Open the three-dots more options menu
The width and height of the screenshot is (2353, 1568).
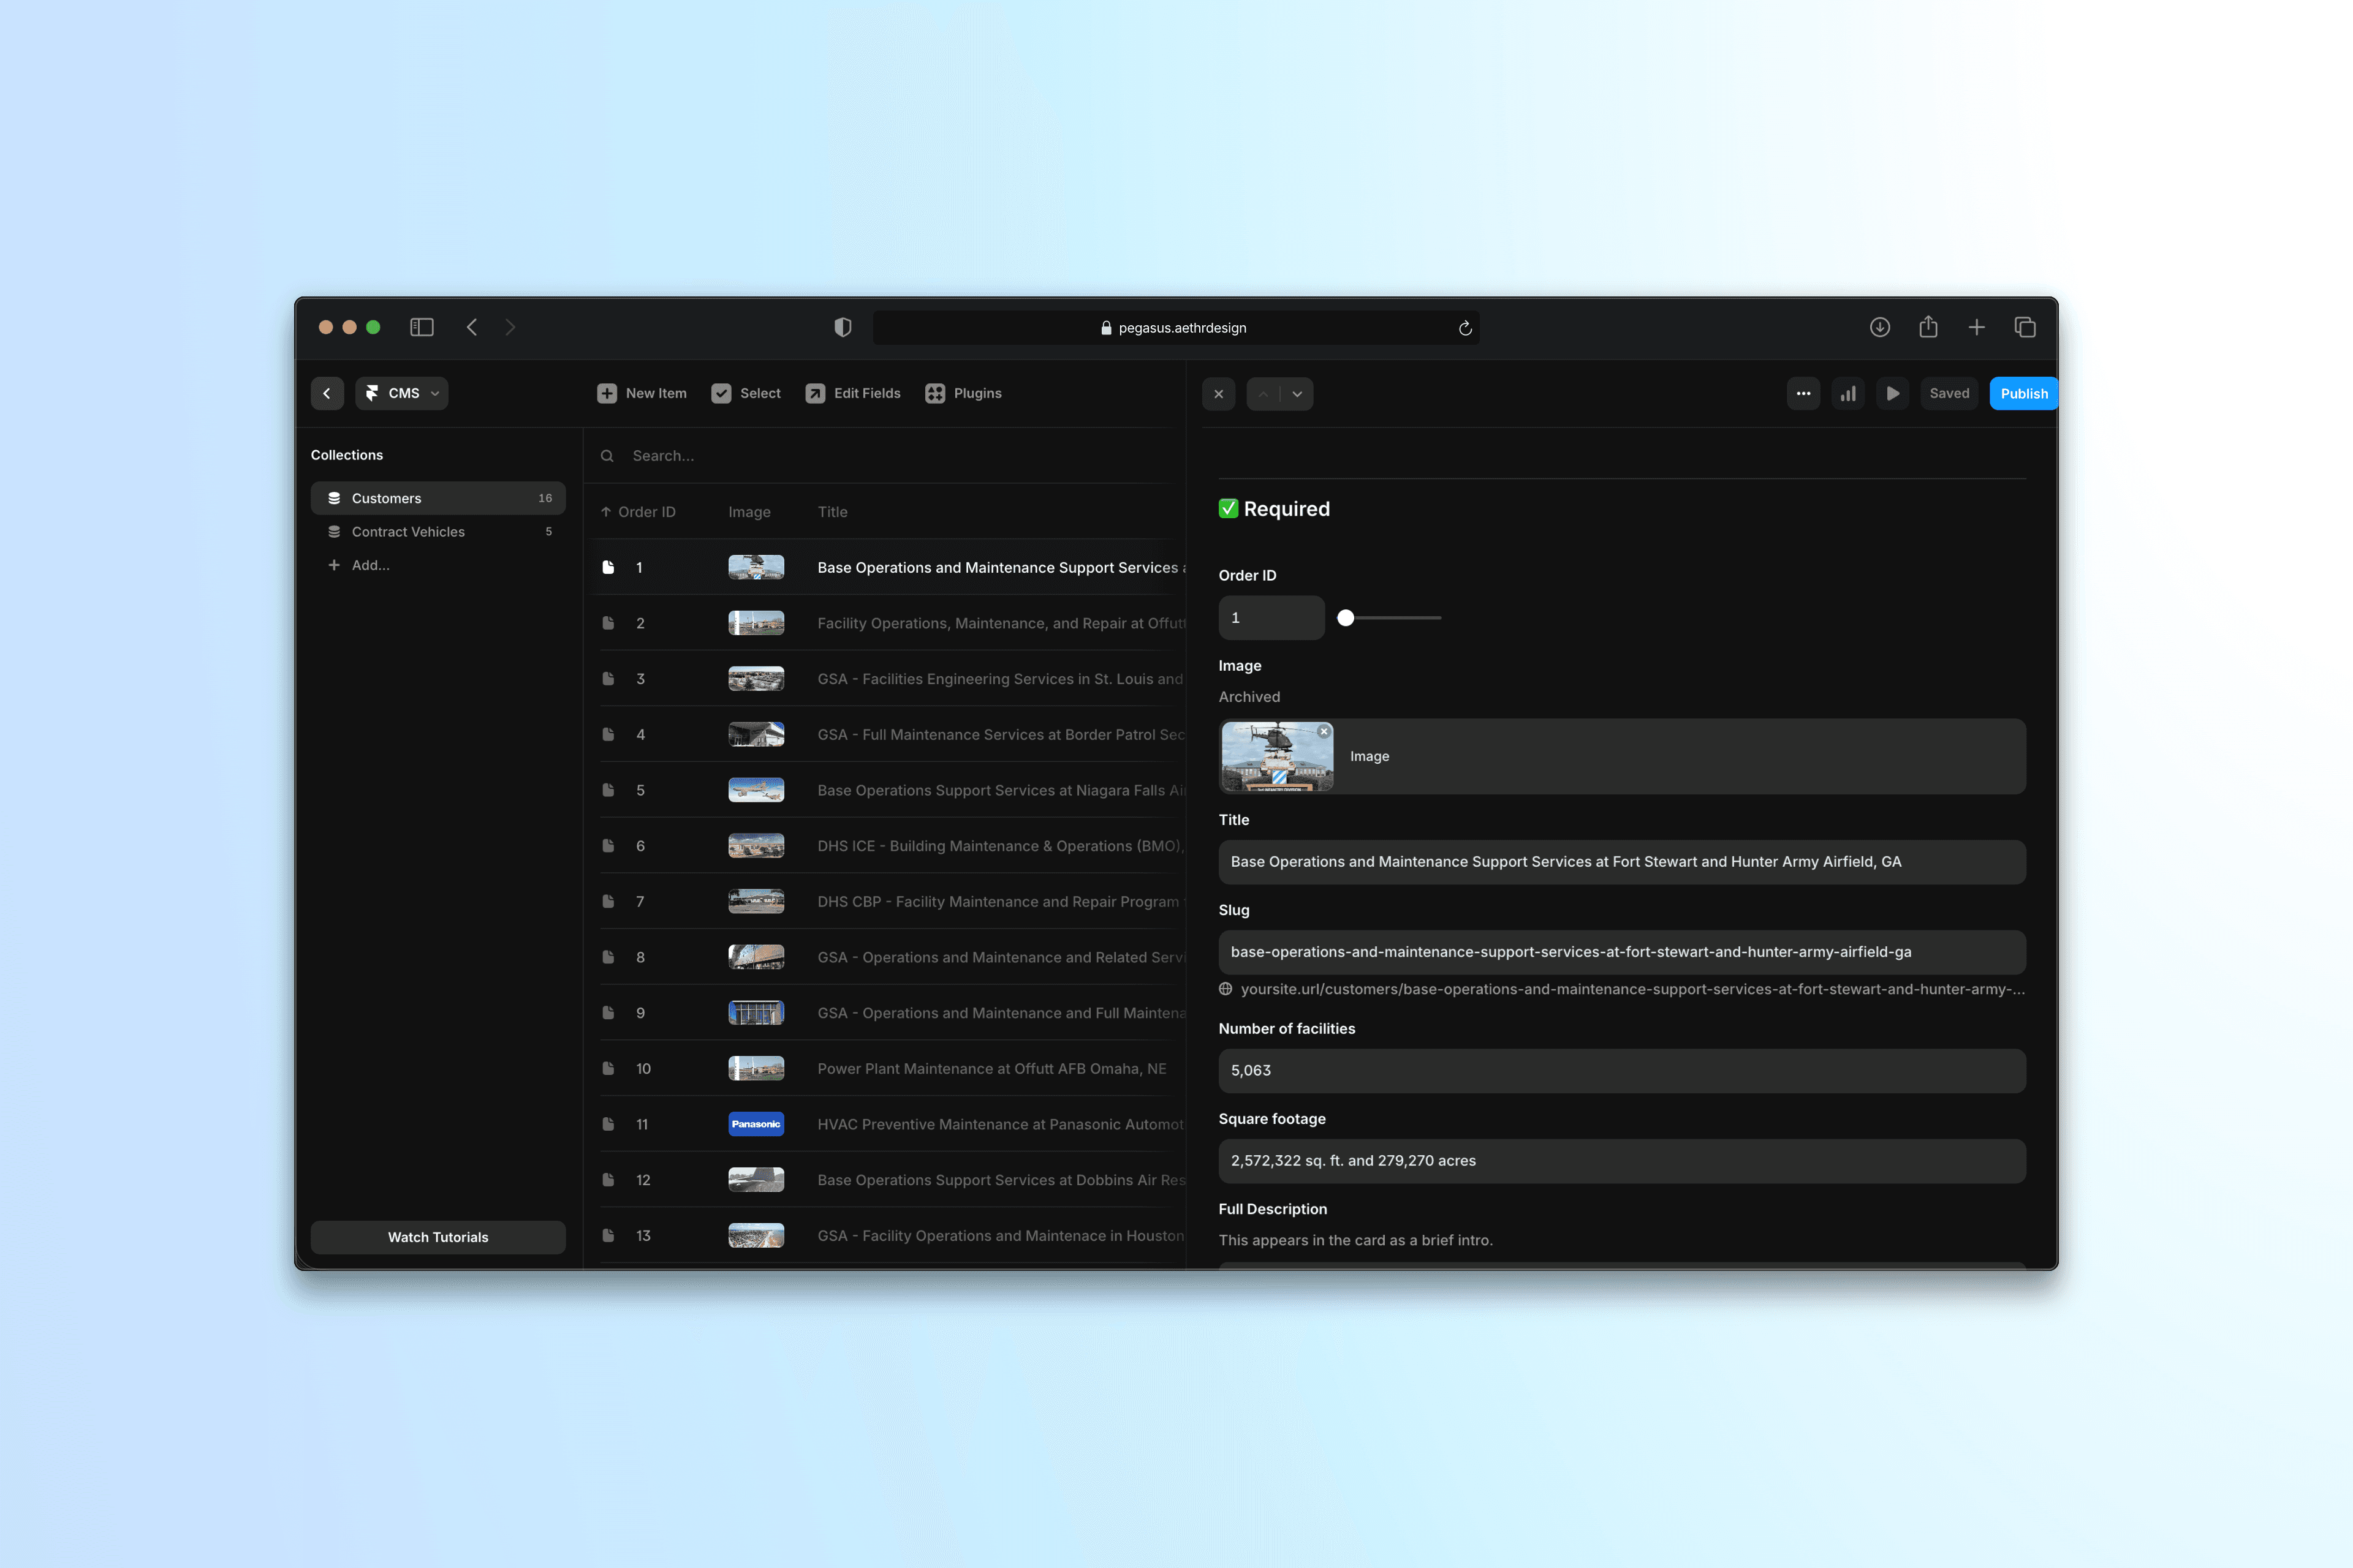[1803, 393]
